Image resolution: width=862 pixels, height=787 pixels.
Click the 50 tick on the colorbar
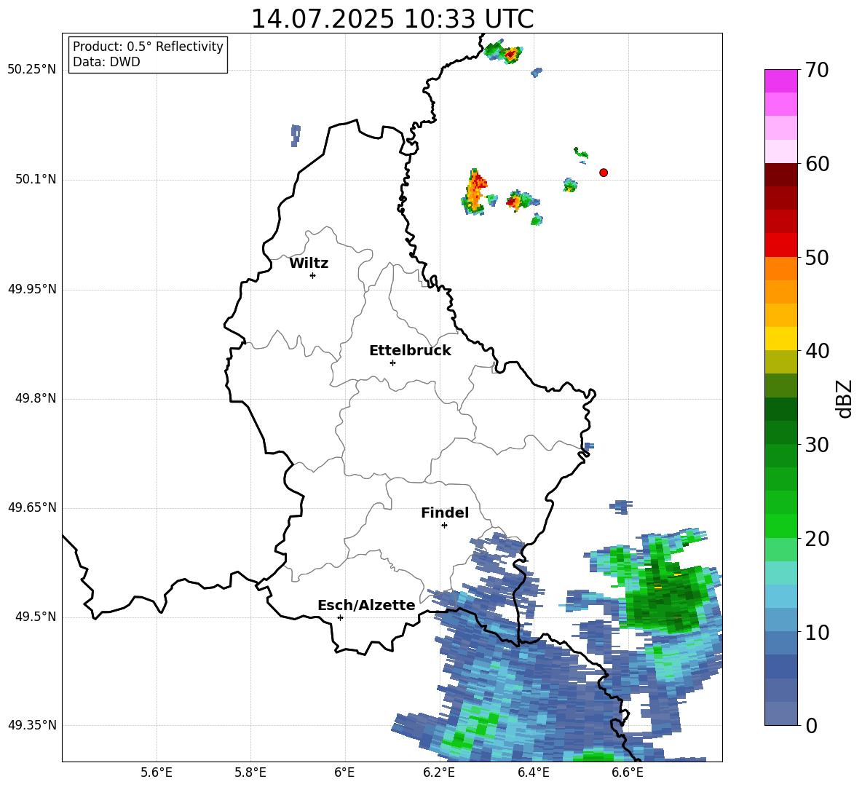coord(817,257)
